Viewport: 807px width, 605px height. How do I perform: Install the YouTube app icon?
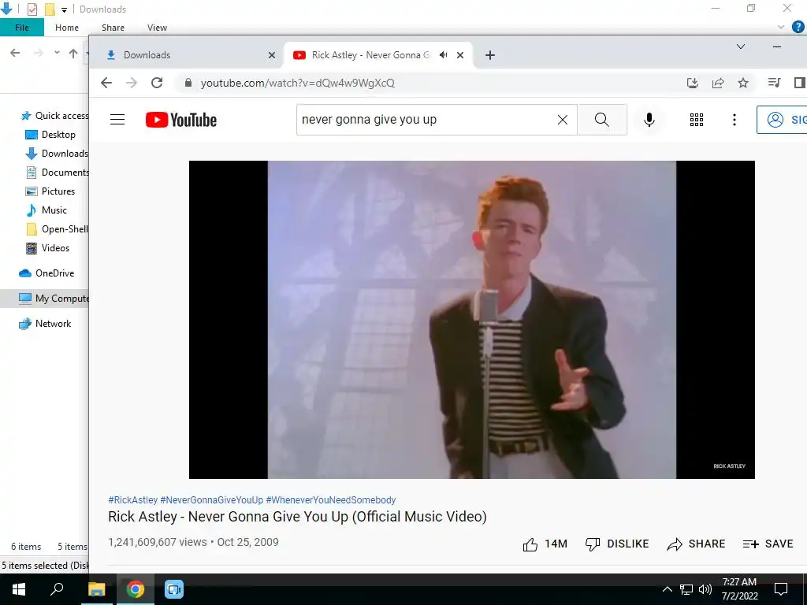692,83
